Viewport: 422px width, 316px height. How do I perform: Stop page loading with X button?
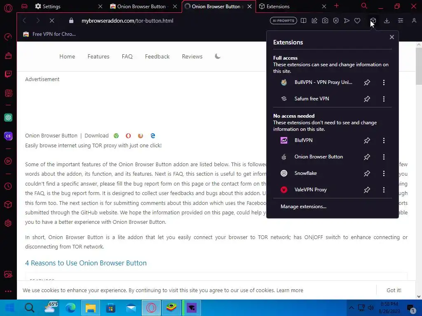[x=52, y=21]
